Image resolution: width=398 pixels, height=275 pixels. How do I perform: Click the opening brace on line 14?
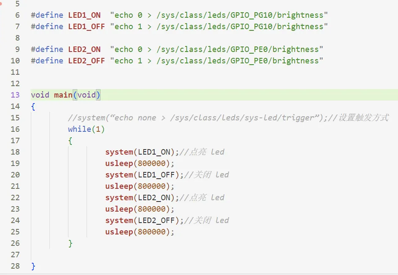(x=33, y=106)
